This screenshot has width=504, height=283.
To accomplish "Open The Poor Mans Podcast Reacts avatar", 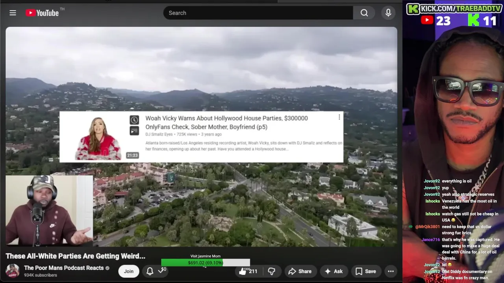I will [x=13, y=271].
